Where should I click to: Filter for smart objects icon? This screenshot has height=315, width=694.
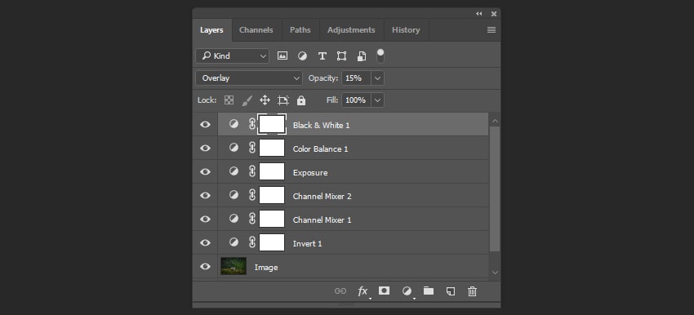pyautogui.click(x=362, y=55)
